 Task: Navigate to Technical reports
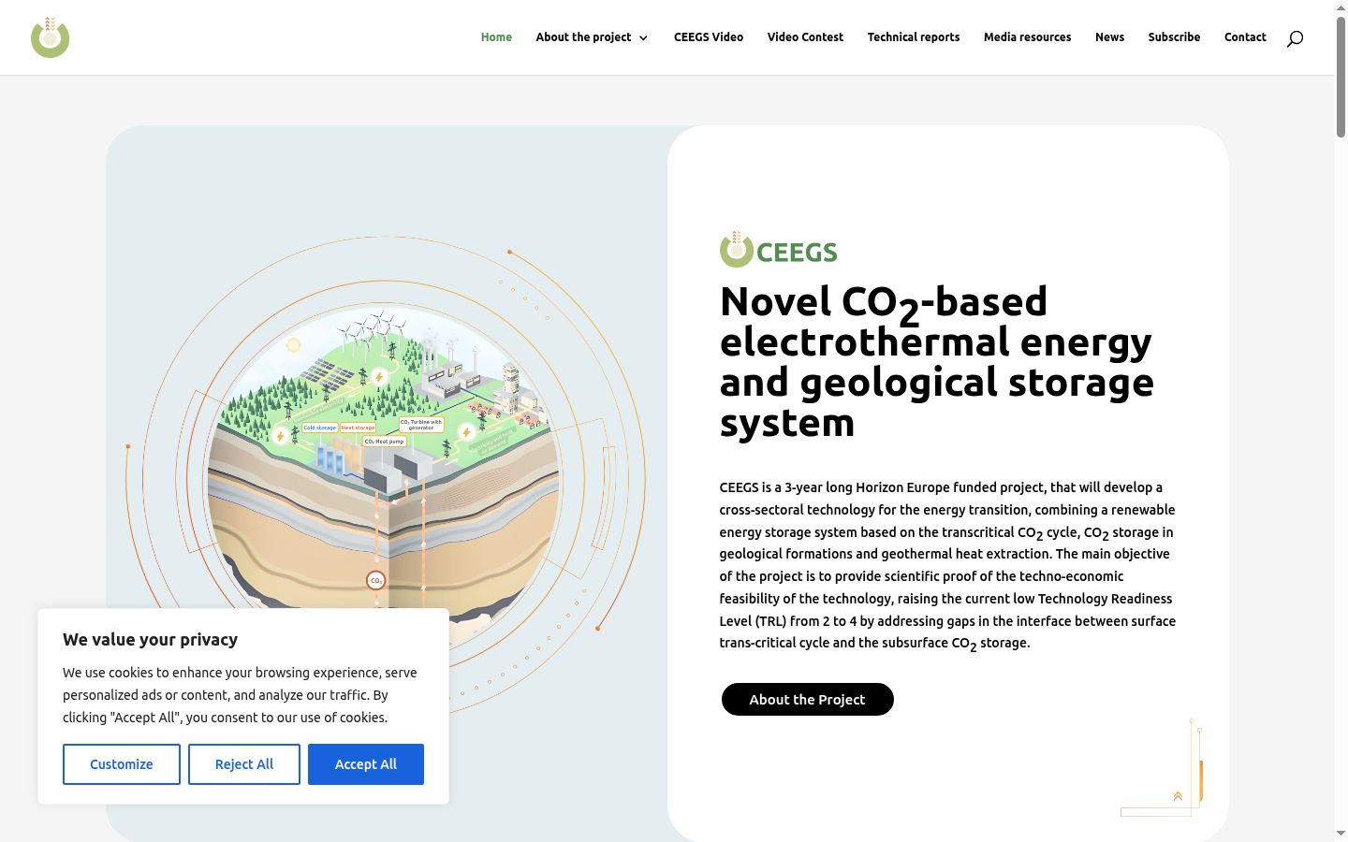(914, 37)
